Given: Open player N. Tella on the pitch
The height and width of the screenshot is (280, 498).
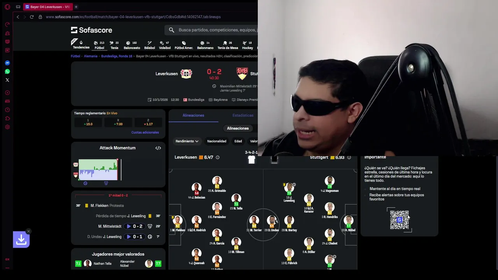Looking at the screenshot, I should click(x=236, y=202).
